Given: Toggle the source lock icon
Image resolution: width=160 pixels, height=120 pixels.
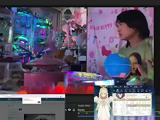Looking at the screenshot, I should point(74,110).
